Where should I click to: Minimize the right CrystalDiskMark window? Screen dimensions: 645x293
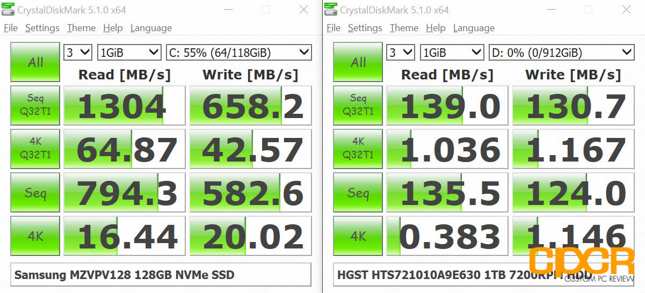[551, 10]
